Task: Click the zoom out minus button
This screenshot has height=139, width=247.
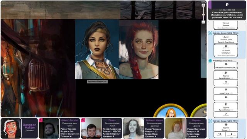Action: coord(203,22)
